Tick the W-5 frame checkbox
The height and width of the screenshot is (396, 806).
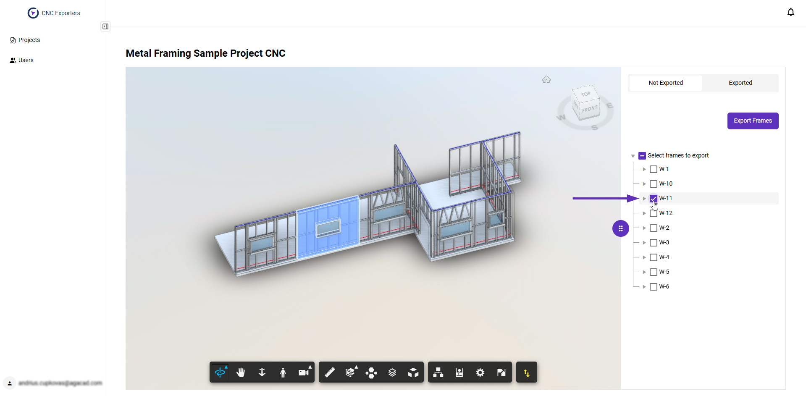click(653, 272)
